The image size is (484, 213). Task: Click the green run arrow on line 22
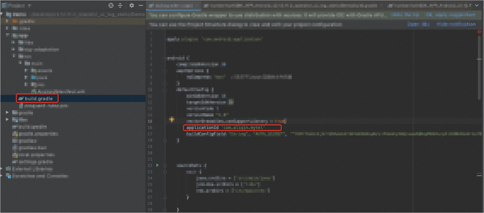[x=157, y=165]
